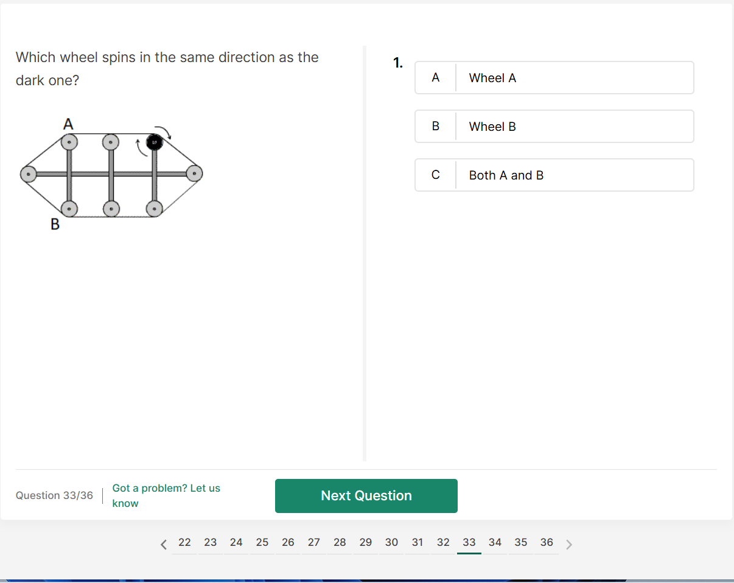Select answer option Wheel A
Image resolution: width=734 pixels, height=583 pixels.
tap(554, 78)
